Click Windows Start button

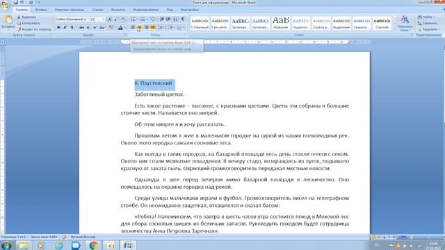click(6, 245)
